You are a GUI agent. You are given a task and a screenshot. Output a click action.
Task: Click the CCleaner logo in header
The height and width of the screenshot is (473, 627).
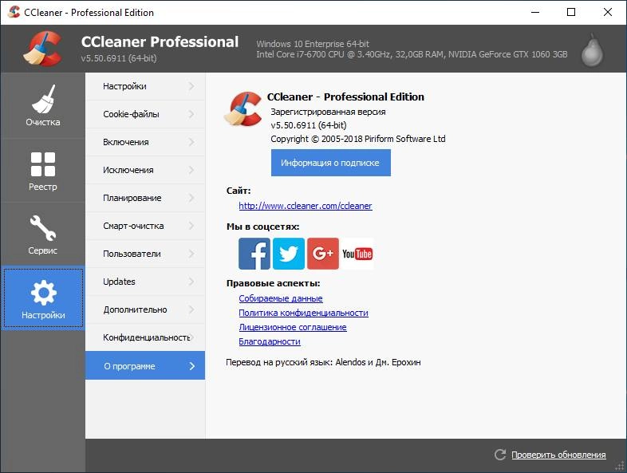click(x=43, y=49)
